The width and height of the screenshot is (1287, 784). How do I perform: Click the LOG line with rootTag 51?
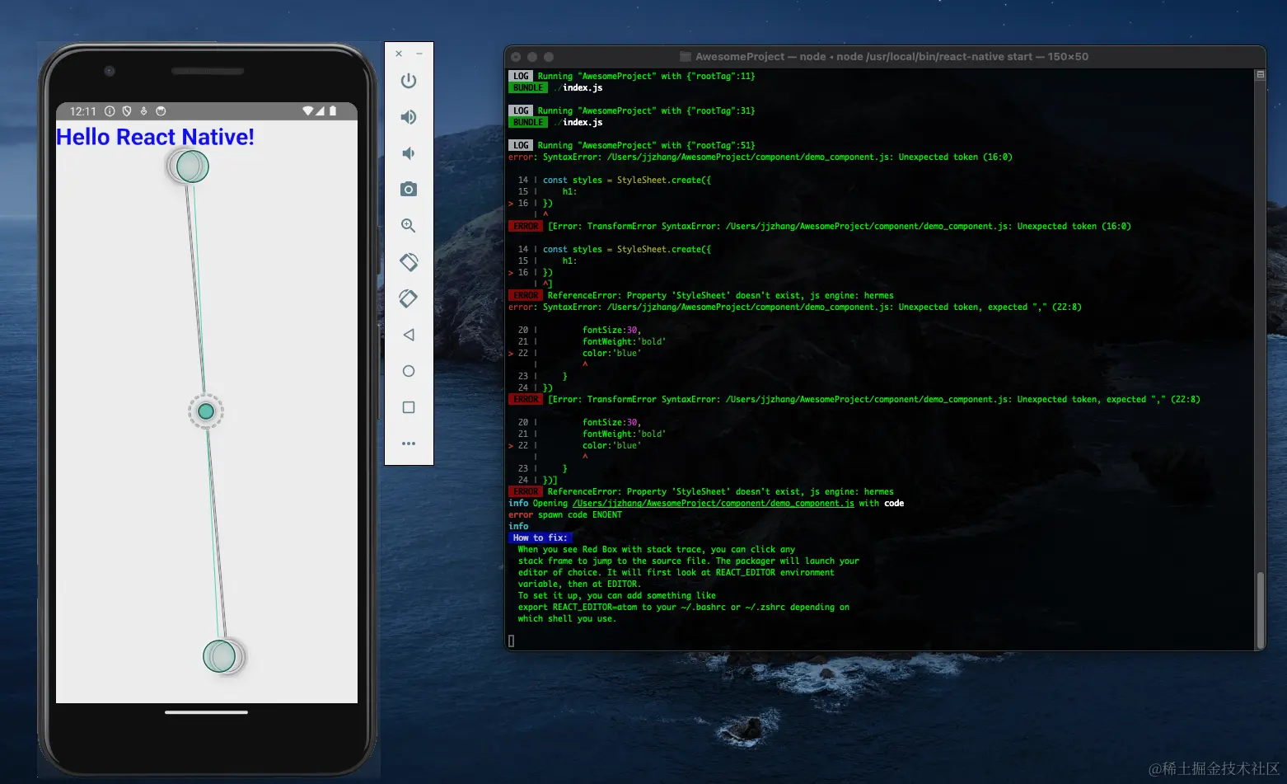(632, 145)
